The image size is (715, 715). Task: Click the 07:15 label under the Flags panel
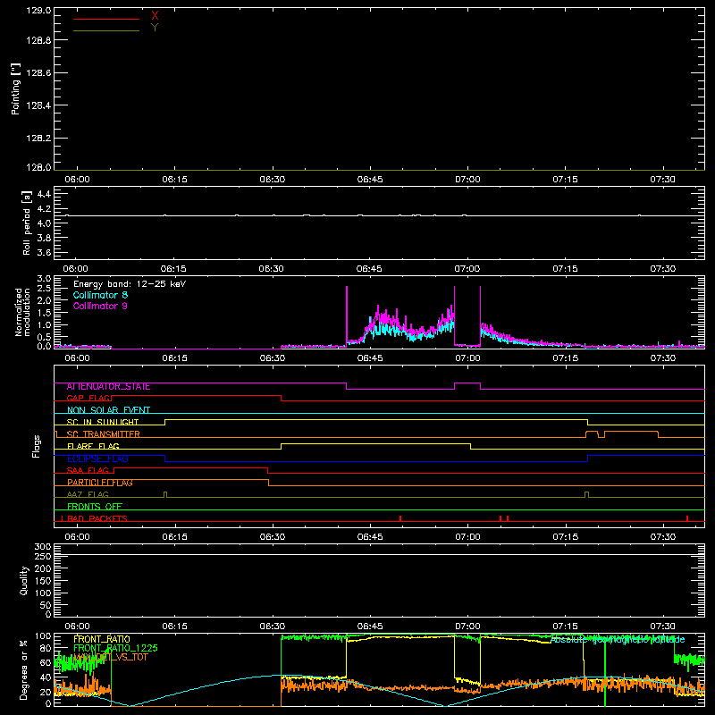566,537
